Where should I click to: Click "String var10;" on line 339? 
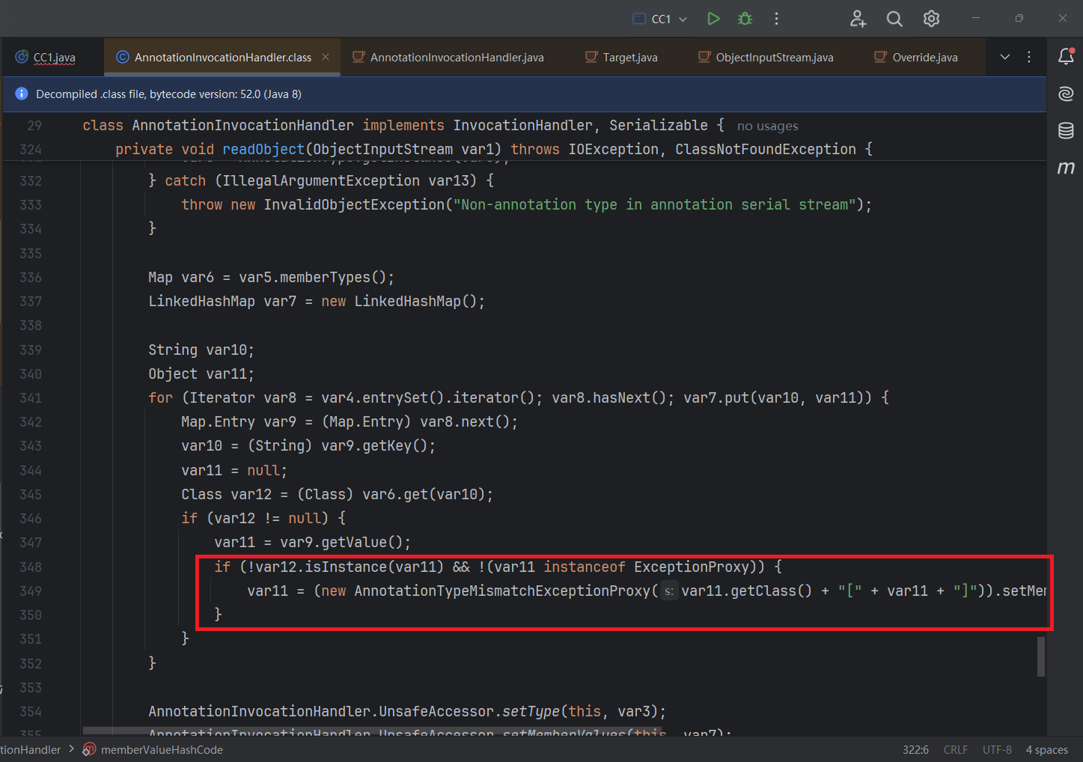201,350
